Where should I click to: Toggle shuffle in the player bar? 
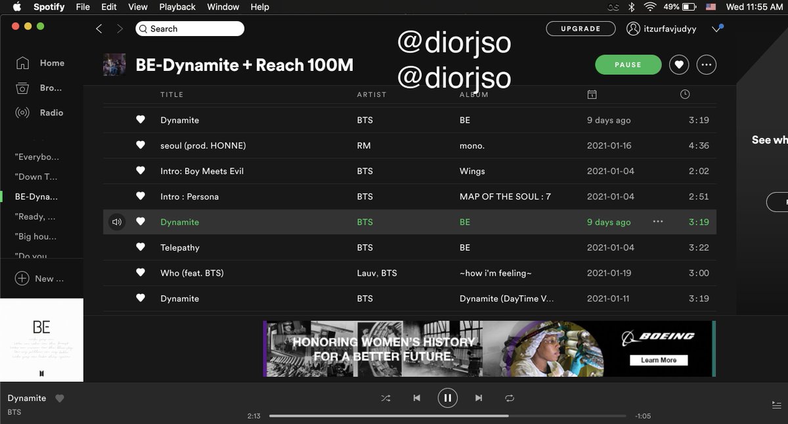click(x=385, y=398)
